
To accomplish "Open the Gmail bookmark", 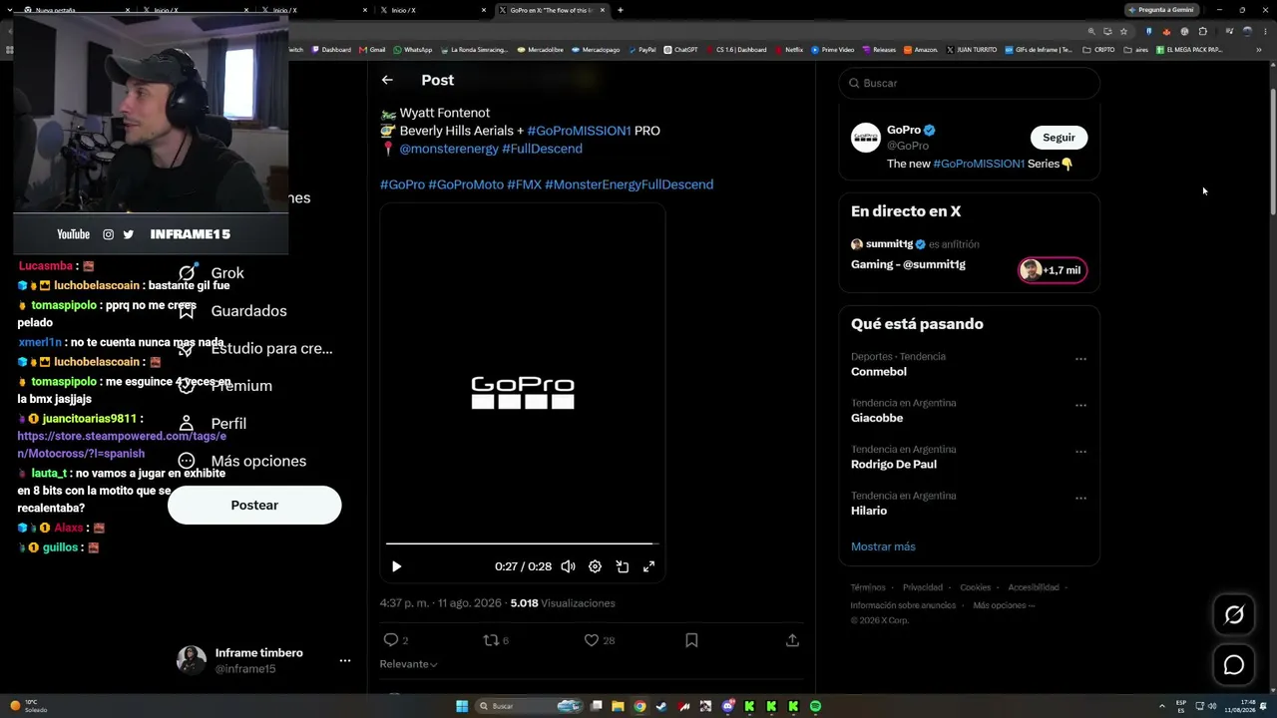I will 372,49.
